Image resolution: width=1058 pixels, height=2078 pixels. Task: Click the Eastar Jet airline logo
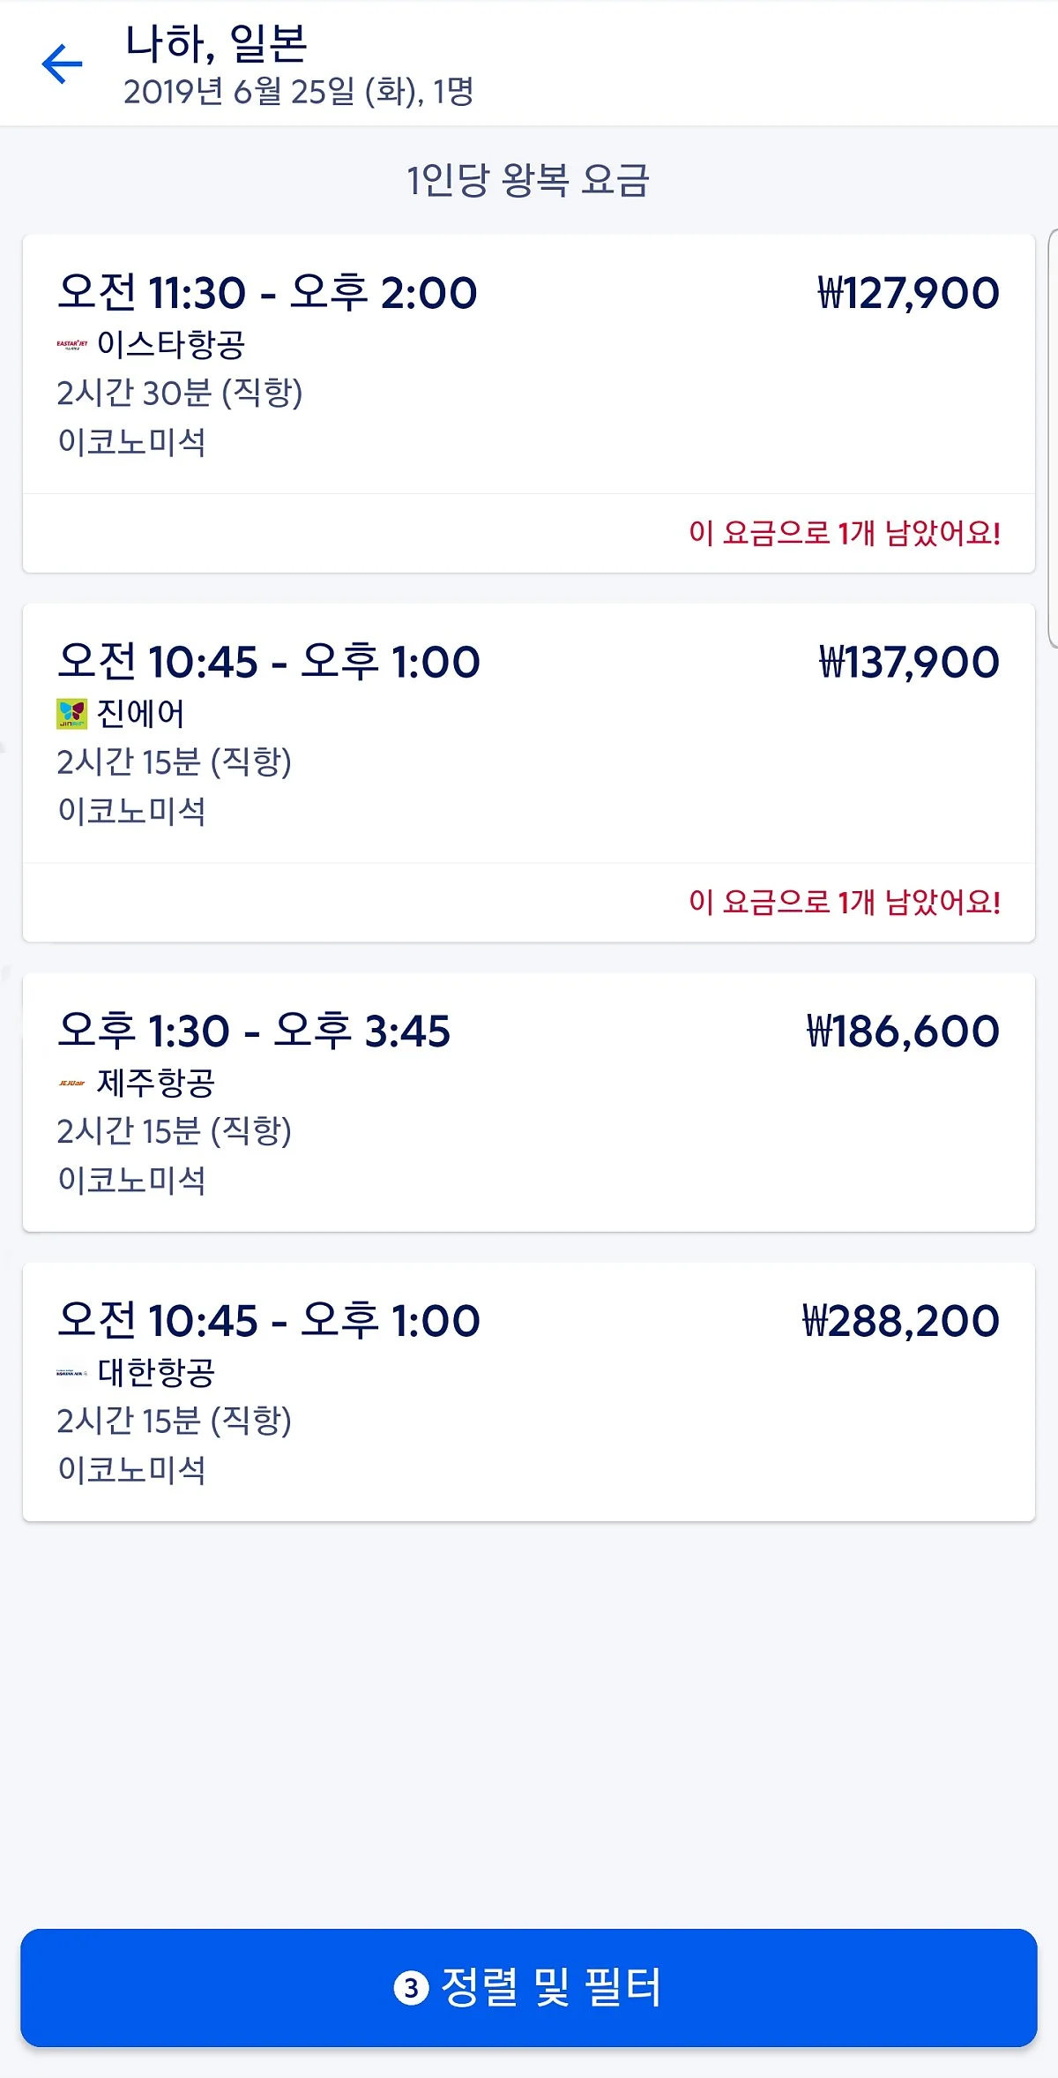coord(72,344)
